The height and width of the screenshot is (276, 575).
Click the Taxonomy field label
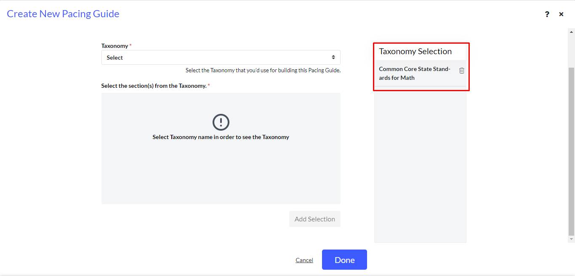(114, 46)
